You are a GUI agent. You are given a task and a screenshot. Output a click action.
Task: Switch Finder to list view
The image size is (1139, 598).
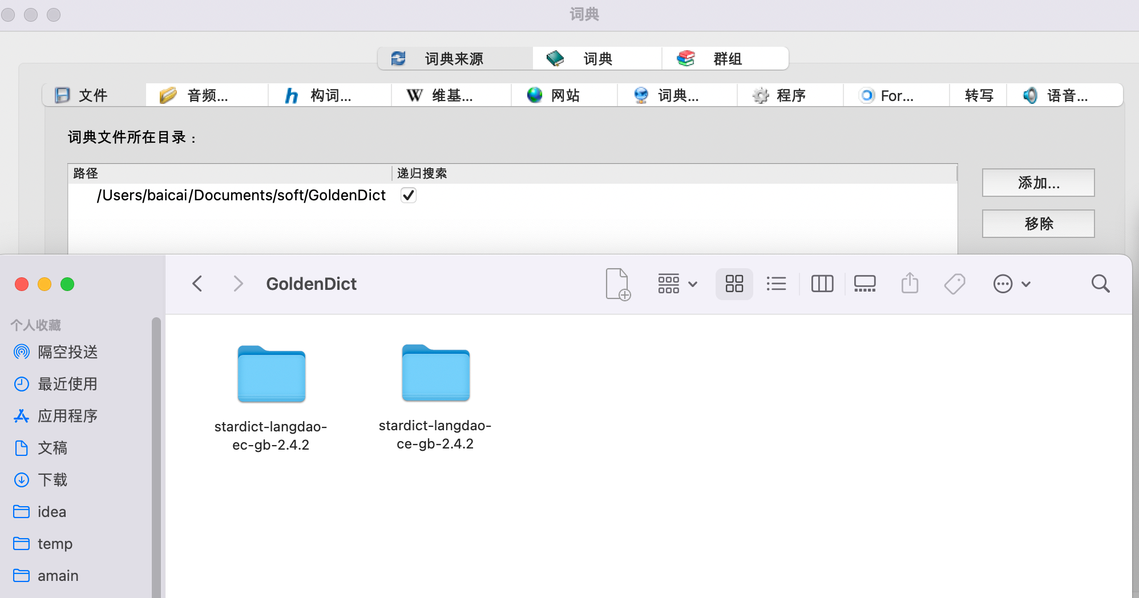coord(776,284)
